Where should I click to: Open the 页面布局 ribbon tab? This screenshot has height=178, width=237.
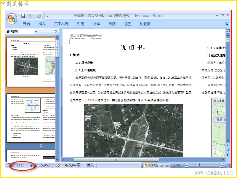pyautogui.click(x=61, y=24)
